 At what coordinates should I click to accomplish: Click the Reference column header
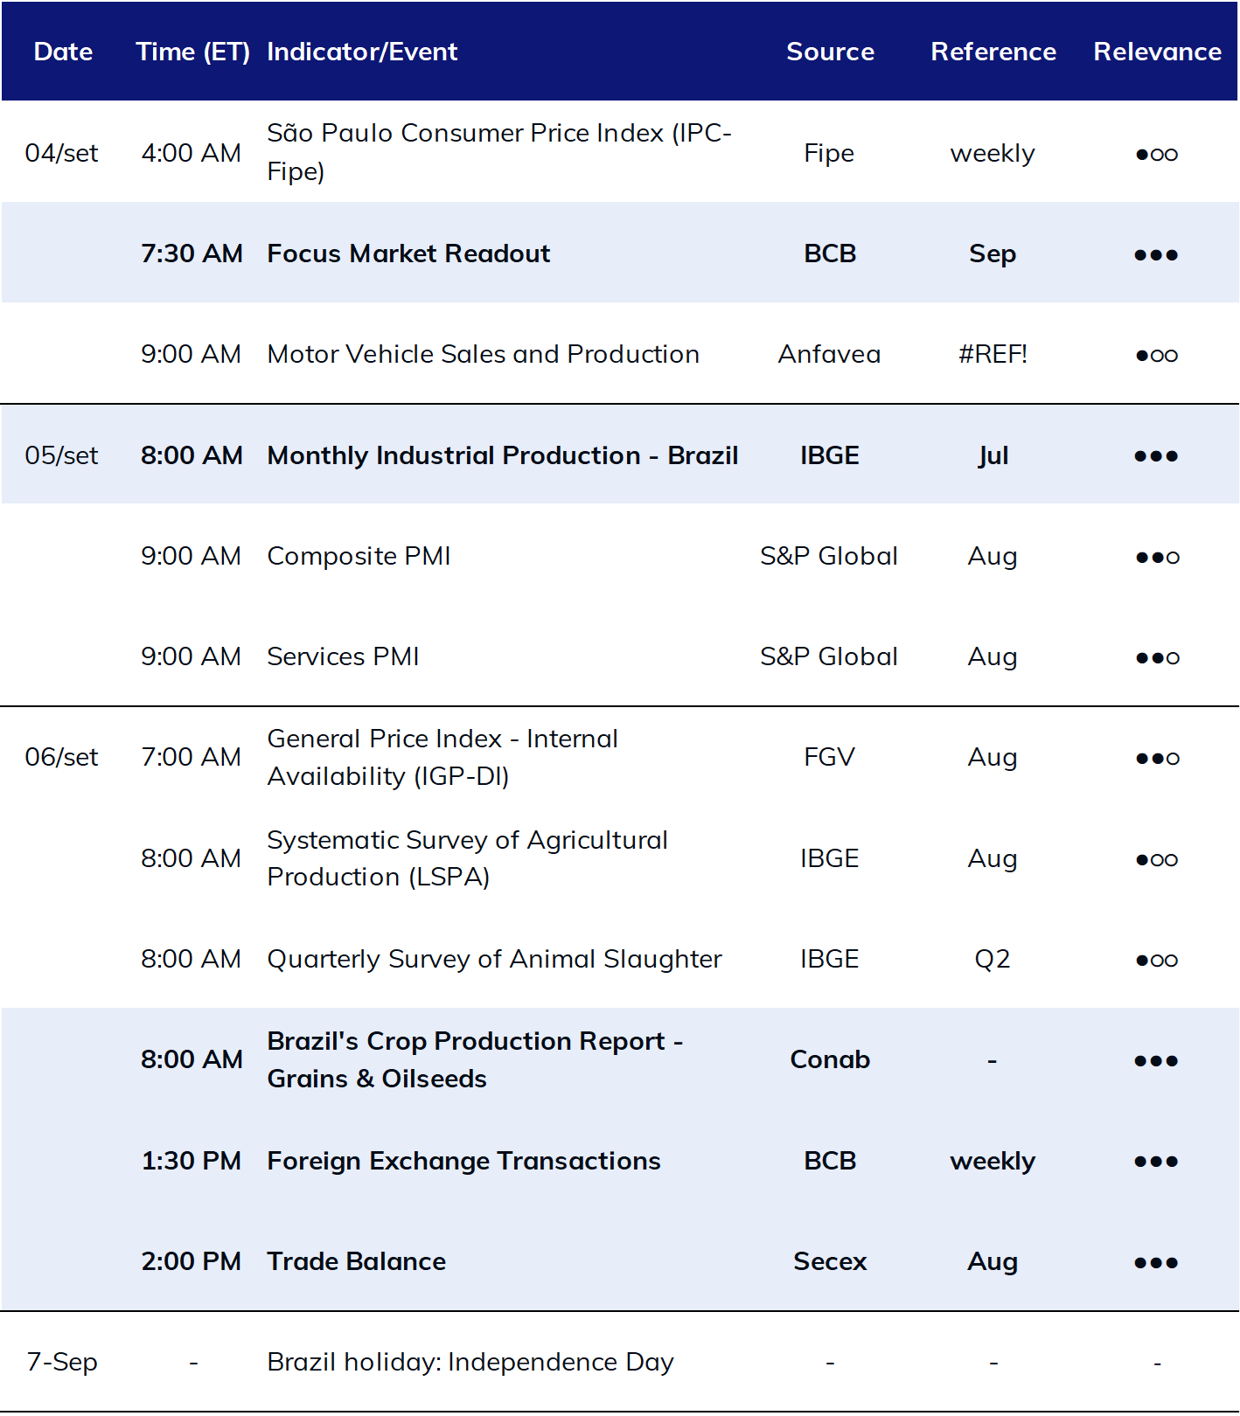[x=993, y=52]
